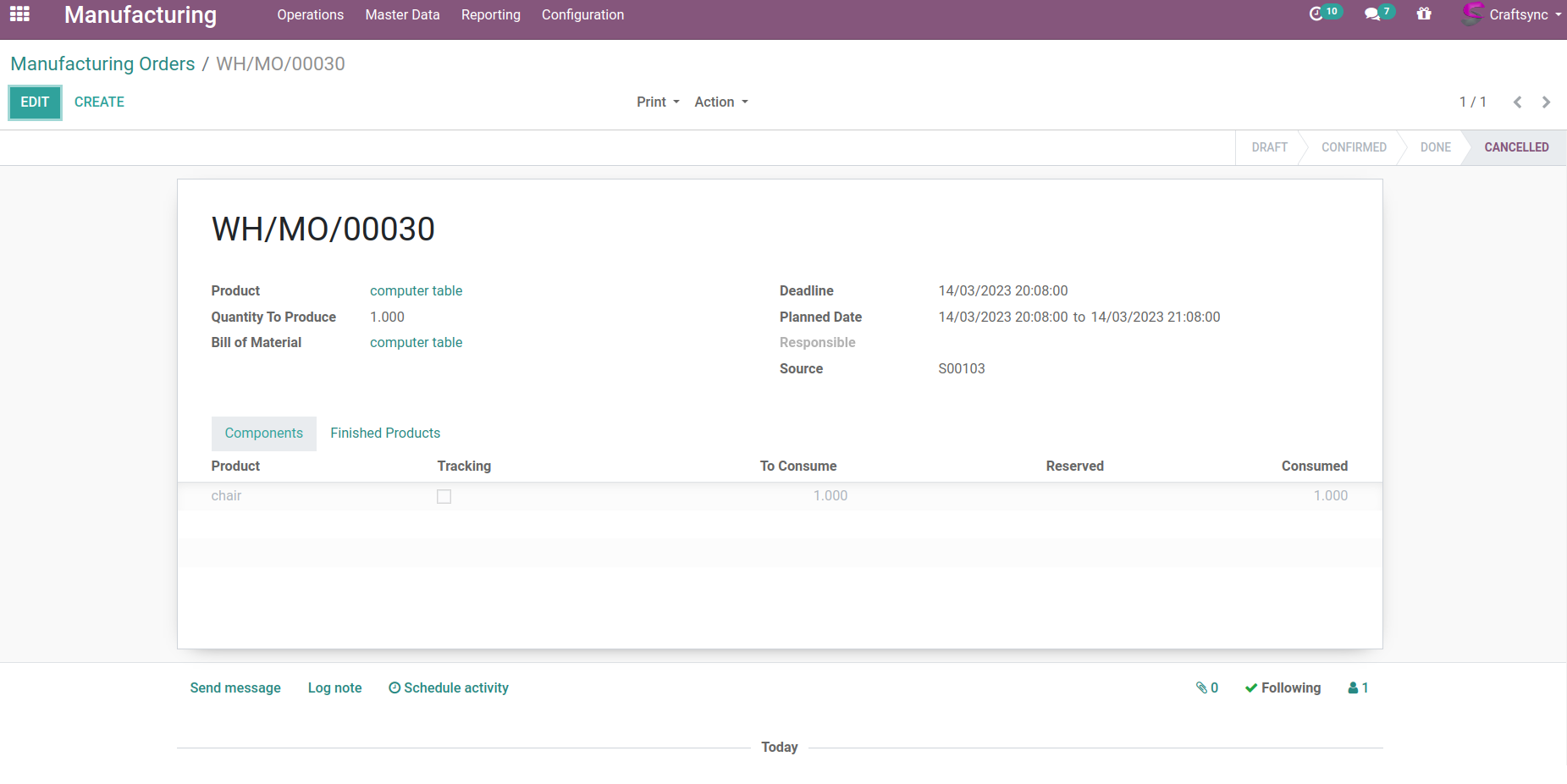
Task: Open the Reporting menu
Action: tap(490, 14)
